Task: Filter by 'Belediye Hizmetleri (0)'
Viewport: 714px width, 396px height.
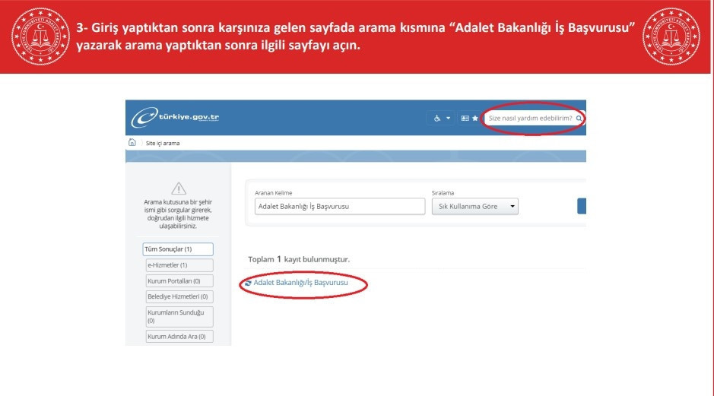Action: [179, 296]
